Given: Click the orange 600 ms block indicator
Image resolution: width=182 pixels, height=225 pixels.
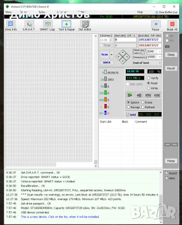Looking at the screenshot, I should (x=106, y=99).
